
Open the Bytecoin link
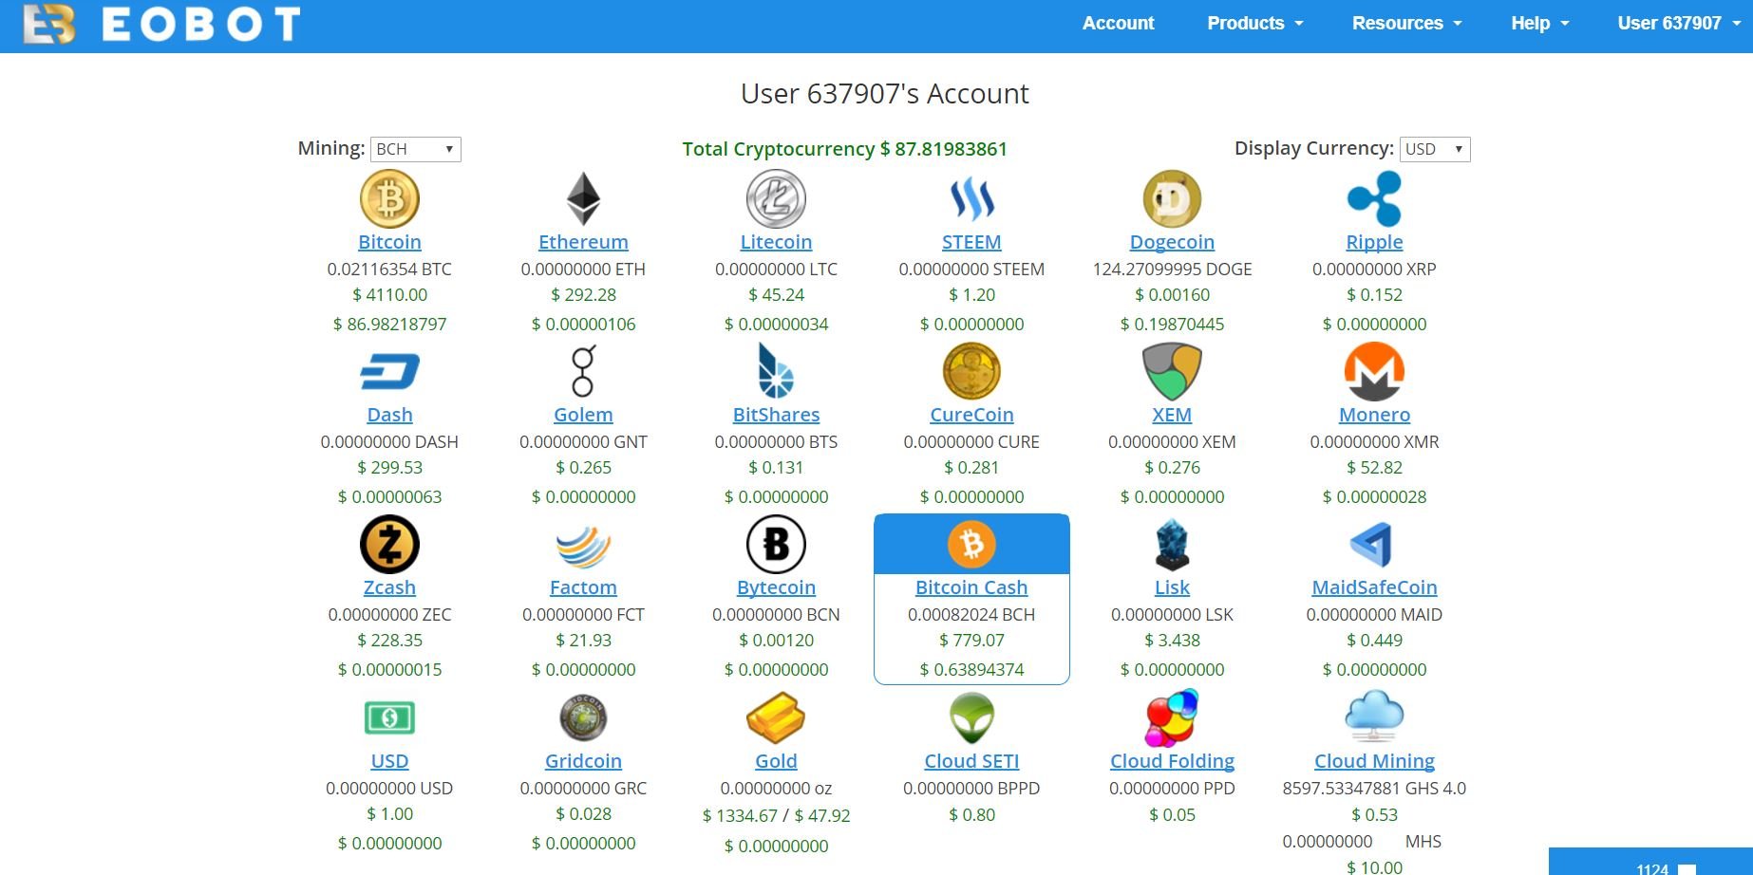pos(776,587)
